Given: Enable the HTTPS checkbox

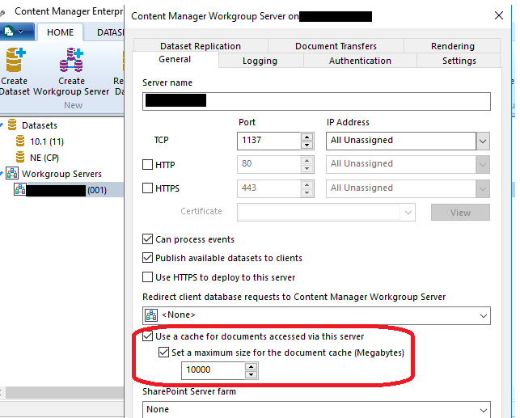Looking at the screenshot, I should click(x=147, y=188).
